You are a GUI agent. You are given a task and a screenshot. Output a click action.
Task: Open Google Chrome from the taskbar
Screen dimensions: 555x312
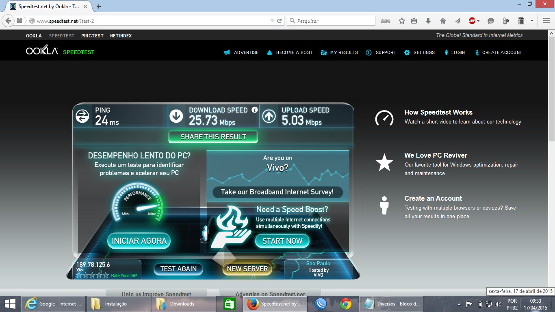(346, 304)
